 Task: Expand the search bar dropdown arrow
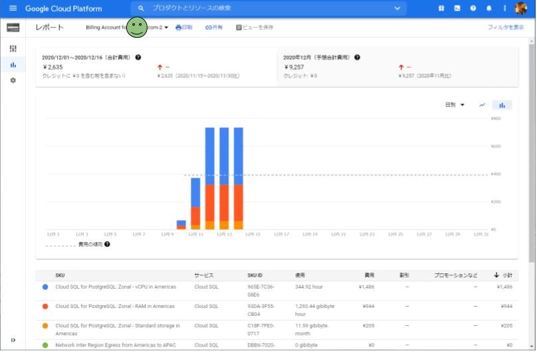[397, 8]
